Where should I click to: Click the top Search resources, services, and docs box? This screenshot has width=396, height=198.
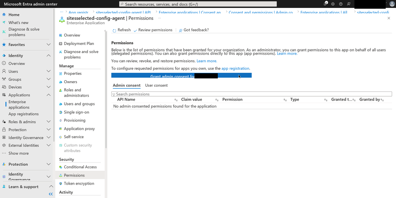198,4
